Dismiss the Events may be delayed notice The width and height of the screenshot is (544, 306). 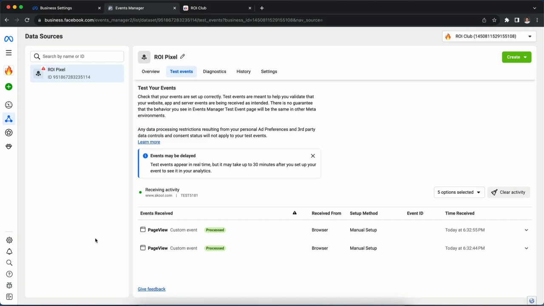(313, 156)
